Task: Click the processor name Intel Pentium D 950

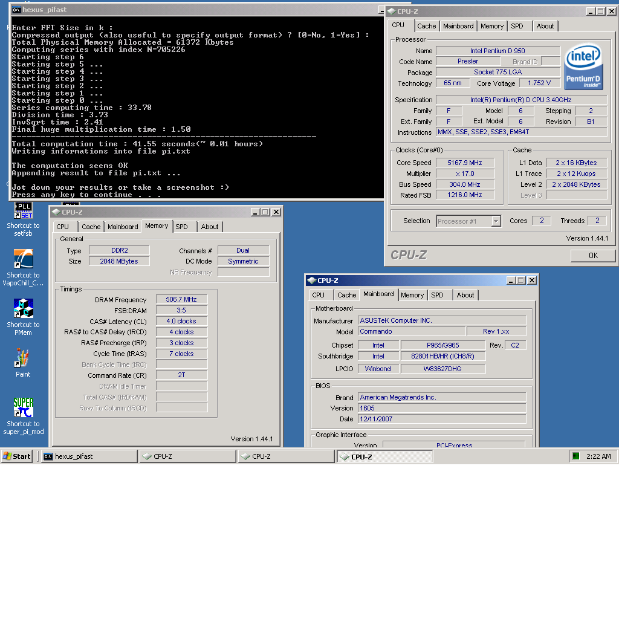Action: click(x=498, y=51)
